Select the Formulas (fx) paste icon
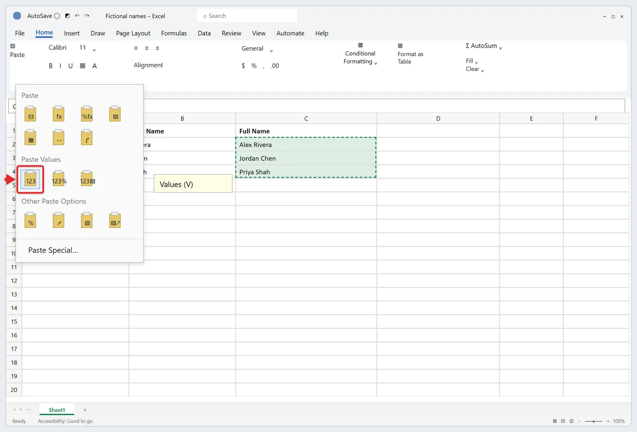The height and width of the screenshot is (432, 637). click(59, 114)
